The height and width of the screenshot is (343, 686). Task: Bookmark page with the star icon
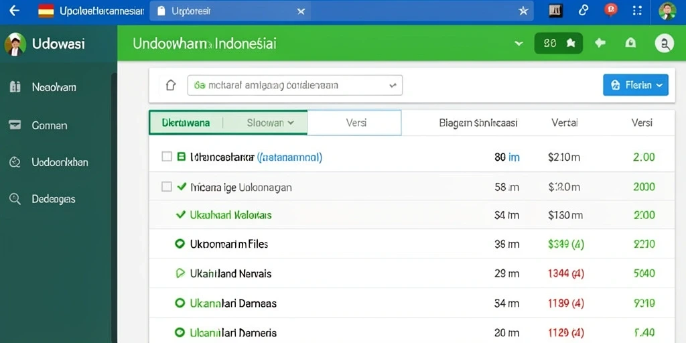coord(523,11)
